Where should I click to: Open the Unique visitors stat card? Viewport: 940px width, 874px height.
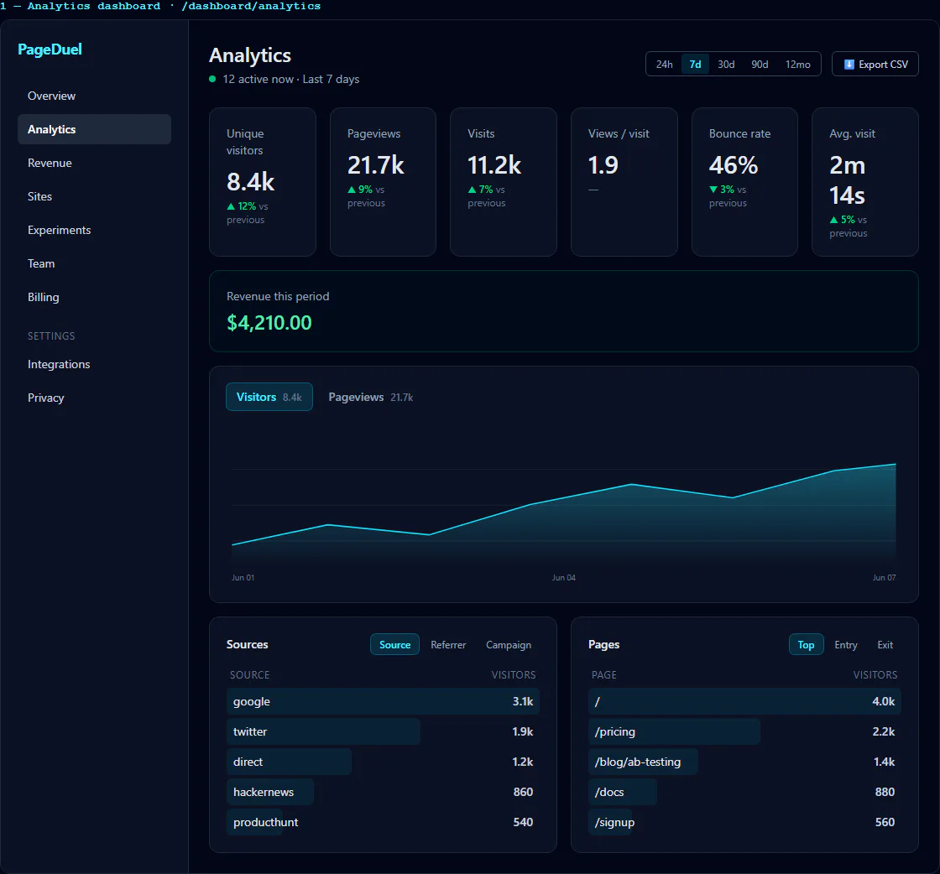pyautogui.click(x=263, y=182)
